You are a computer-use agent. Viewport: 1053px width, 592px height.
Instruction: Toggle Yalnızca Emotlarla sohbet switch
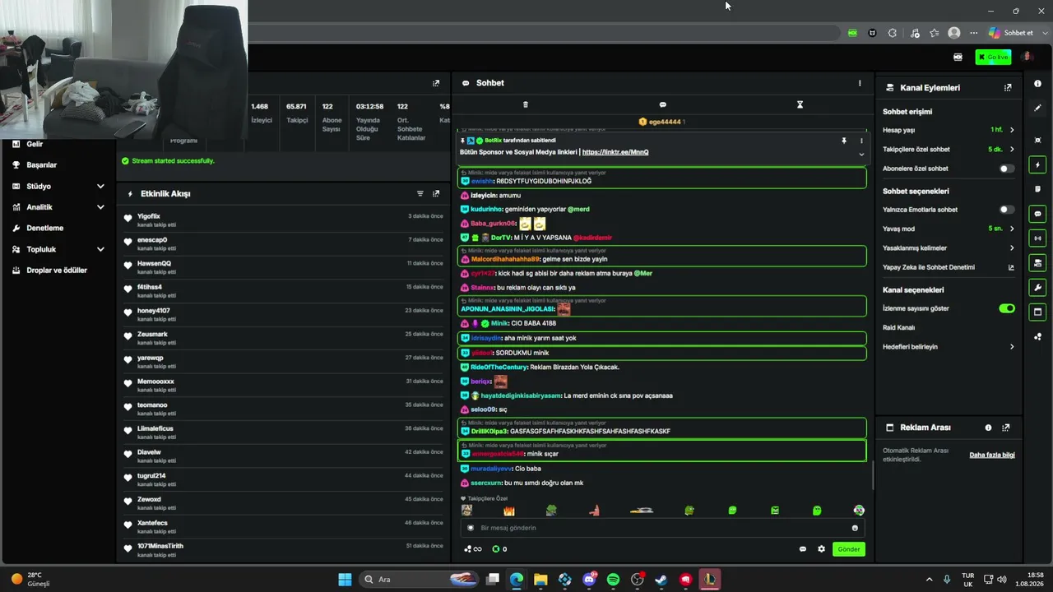1007,210
